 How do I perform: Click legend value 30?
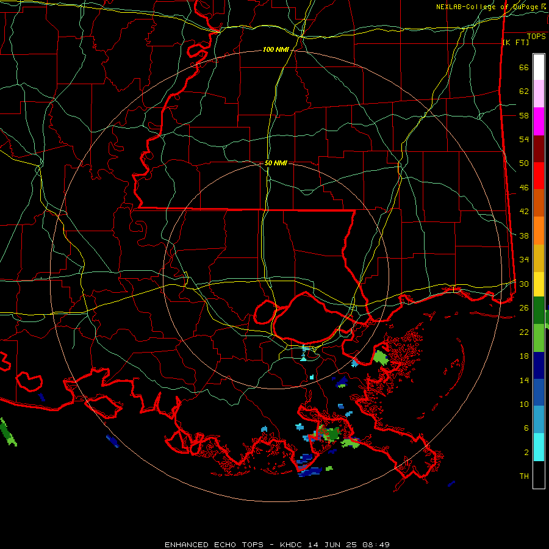tap(524, 284)
